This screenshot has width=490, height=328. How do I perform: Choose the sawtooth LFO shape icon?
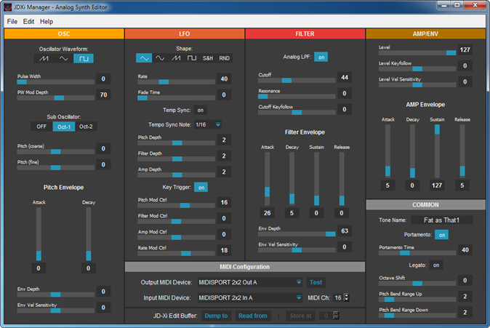point(176,58)
